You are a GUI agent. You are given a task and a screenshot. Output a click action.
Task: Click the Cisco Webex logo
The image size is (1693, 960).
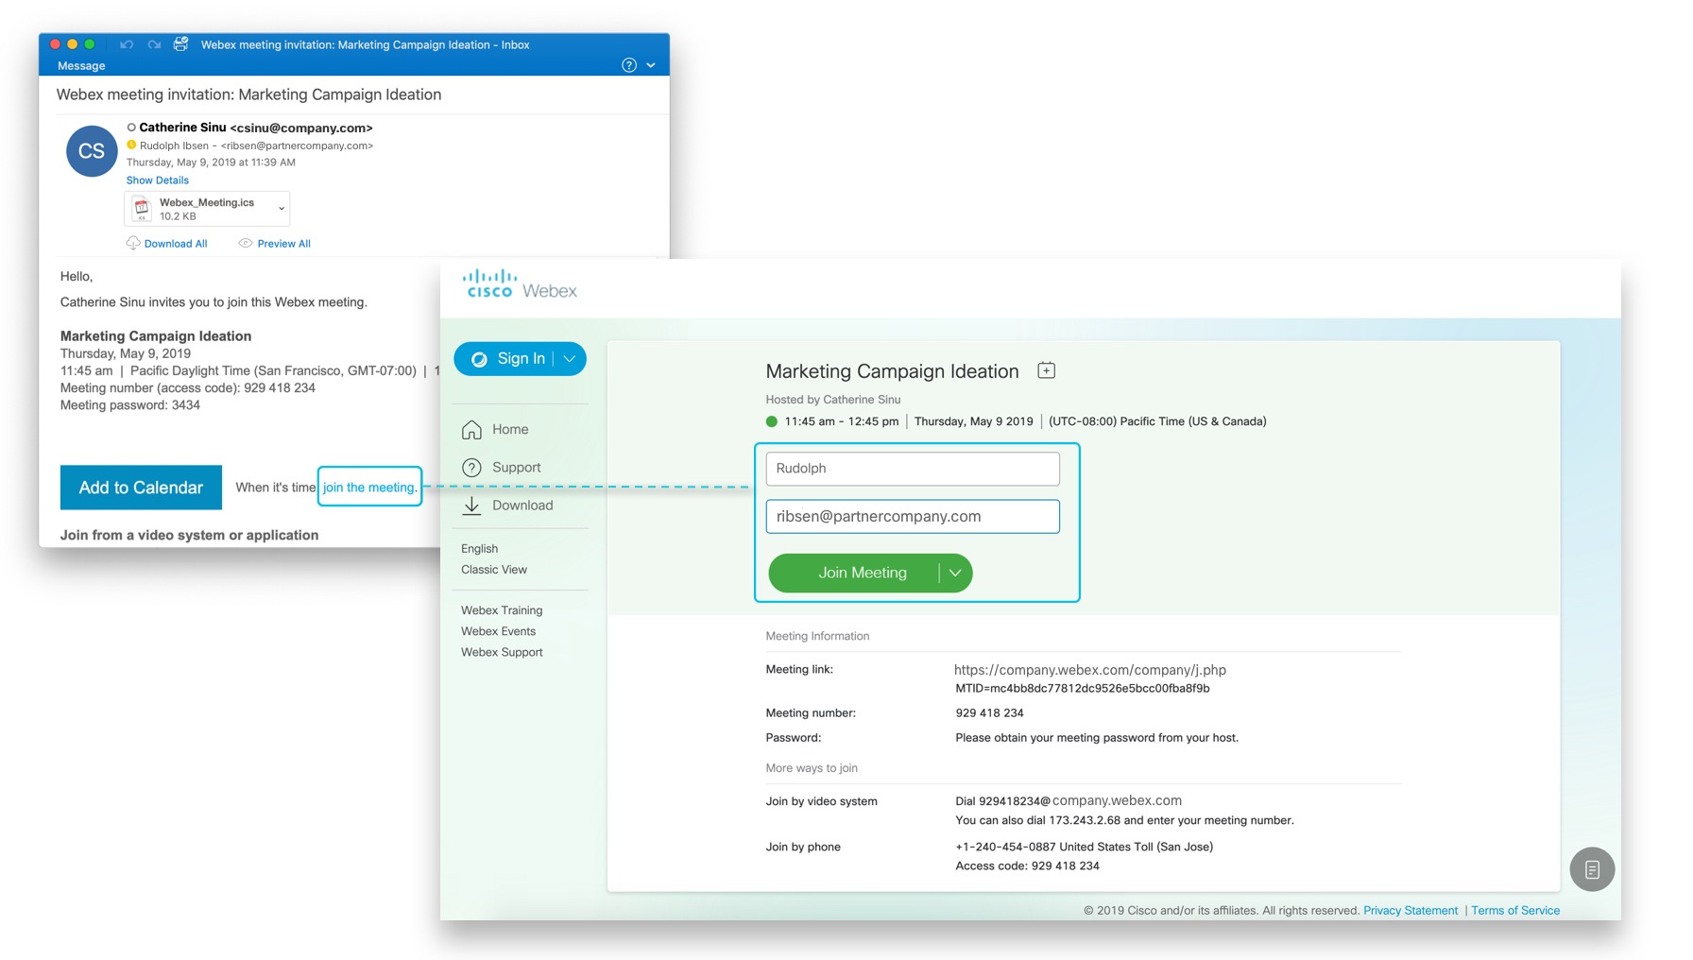[520, 283]
